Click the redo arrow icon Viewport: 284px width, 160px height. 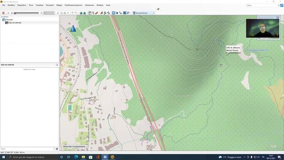76,13
